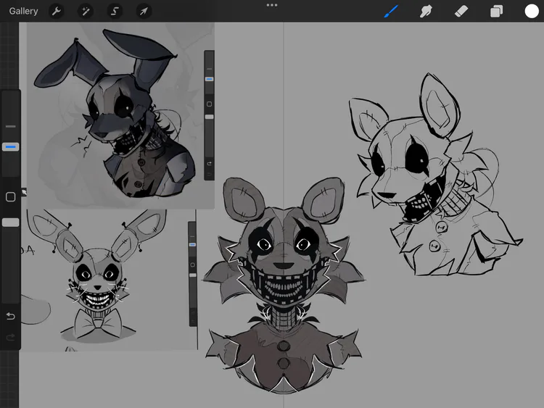
Task: Adjust brush opacity slider handle in sidebar
Action: click(10, 222)
